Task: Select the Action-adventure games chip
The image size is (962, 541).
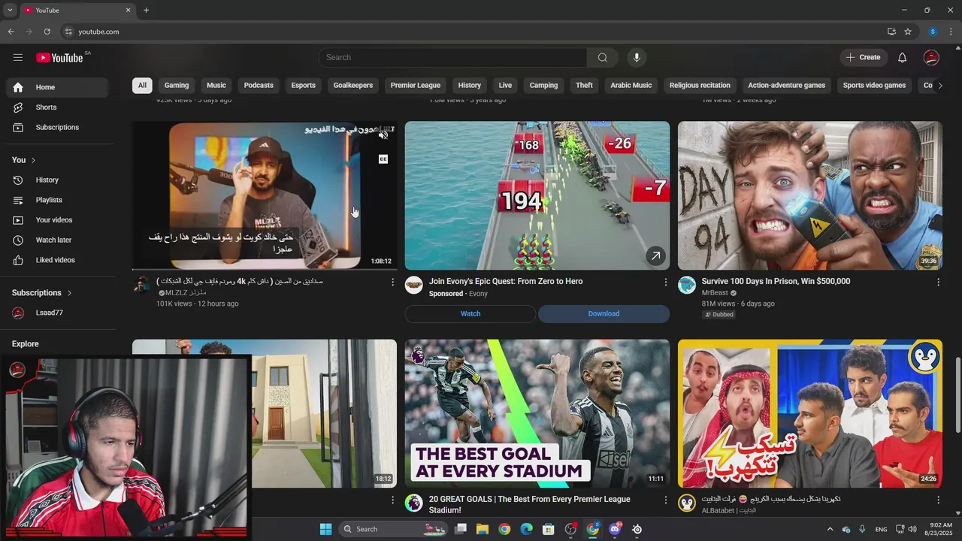Action: point(787,86)
